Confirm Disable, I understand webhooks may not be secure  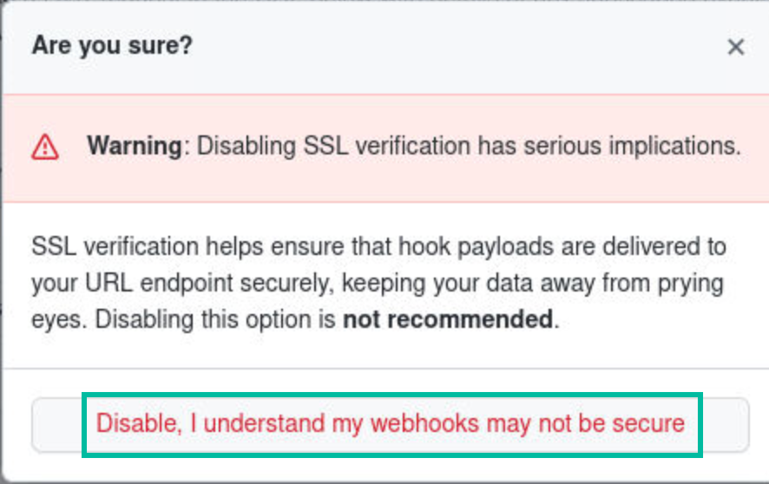tap(391, 425)
